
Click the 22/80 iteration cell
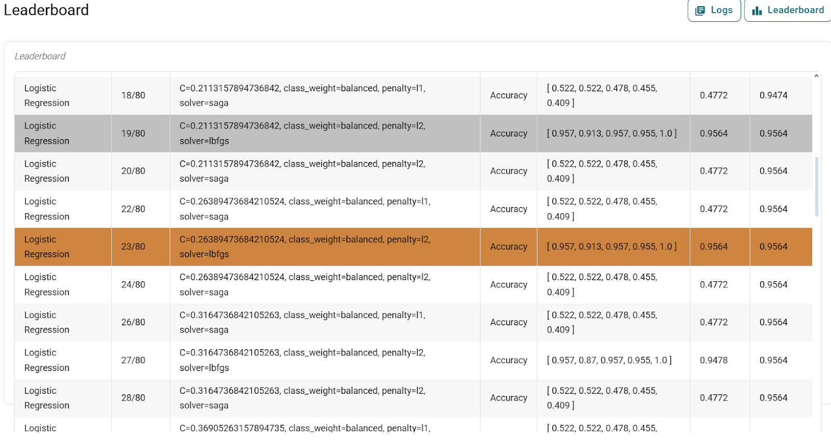click(133, 209)
